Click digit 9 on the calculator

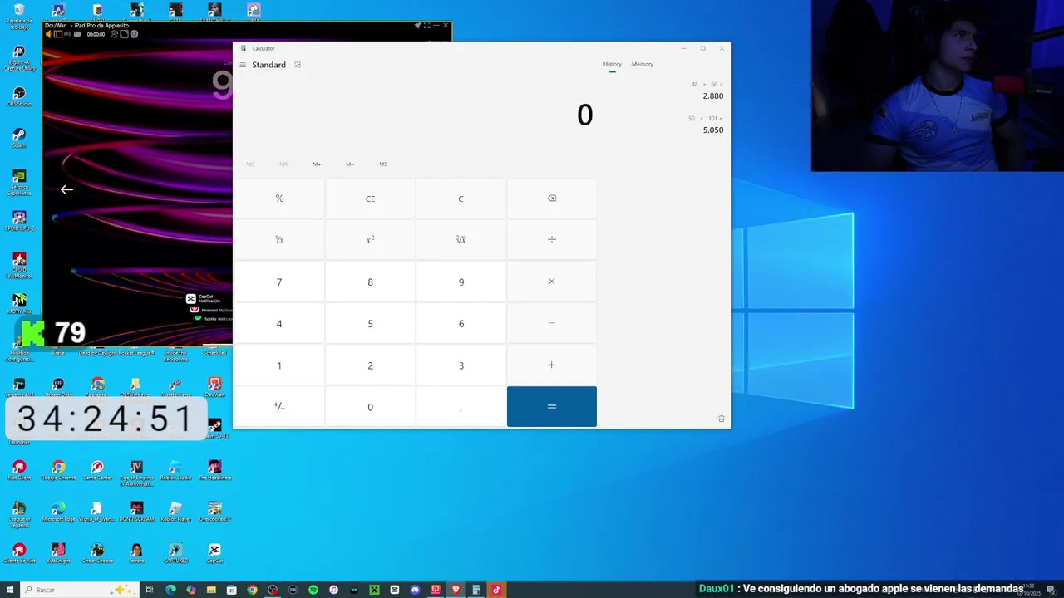pyautogui.click(x=461, y=282)
